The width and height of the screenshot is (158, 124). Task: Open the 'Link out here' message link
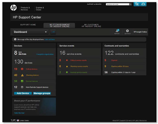tap(50, 39)
